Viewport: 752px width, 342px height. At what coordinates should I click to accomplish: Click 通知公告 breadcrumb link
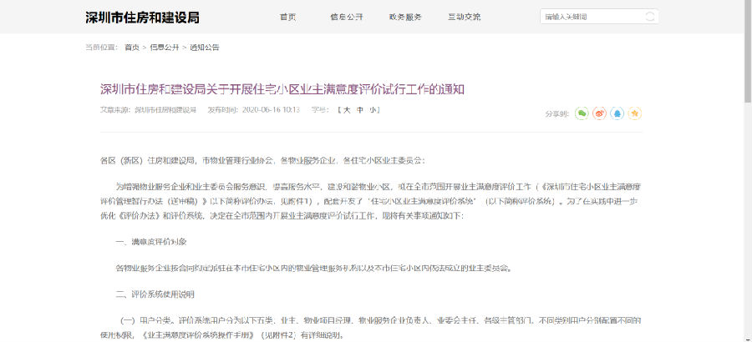tap(205, 48)
